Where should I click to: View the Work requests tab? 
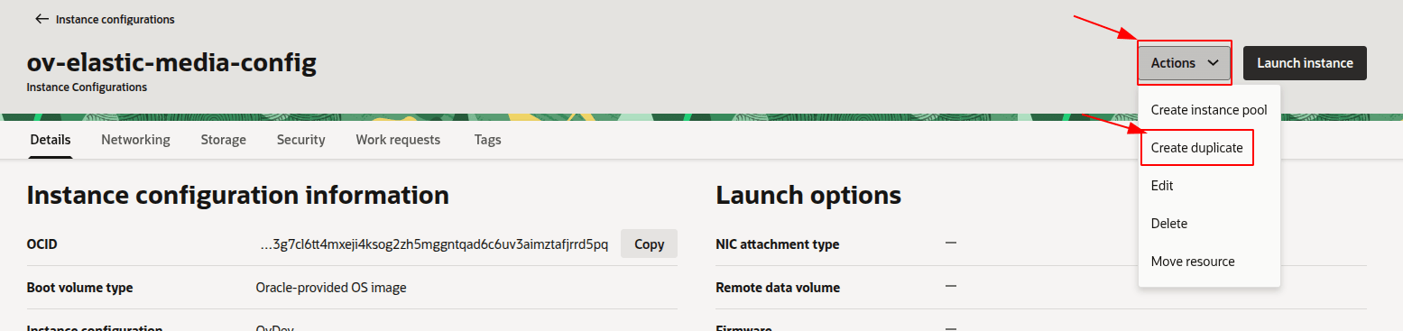point(398,140)
